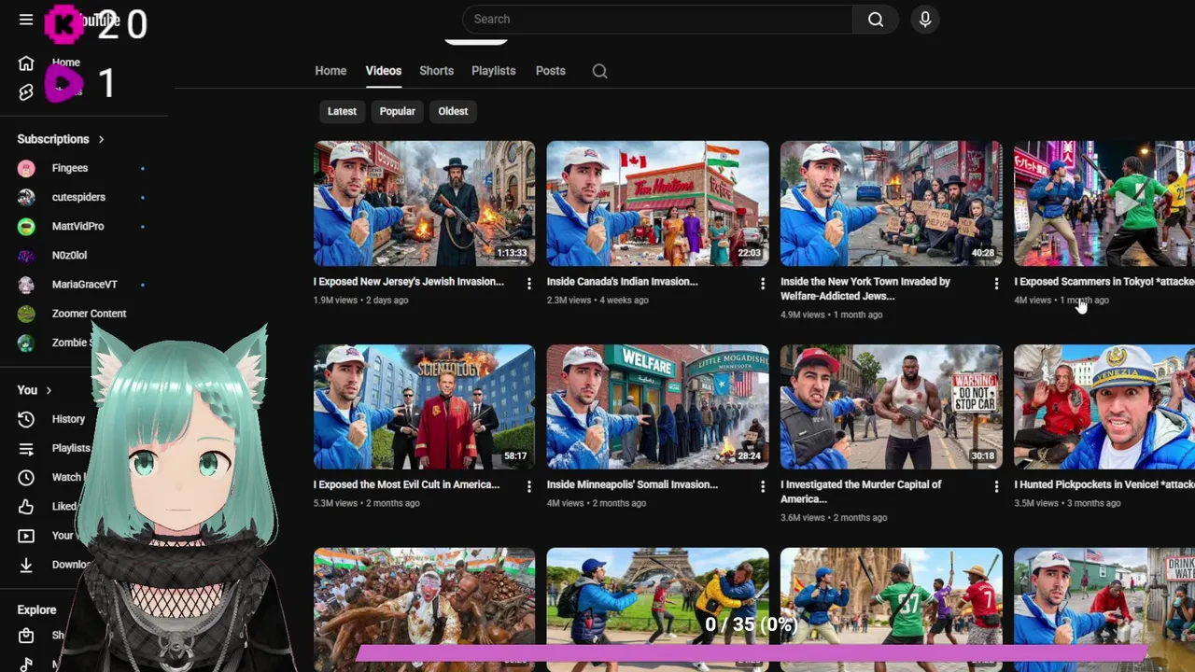
Task: Open Fingees channel avatar
Action: (26, 168)
